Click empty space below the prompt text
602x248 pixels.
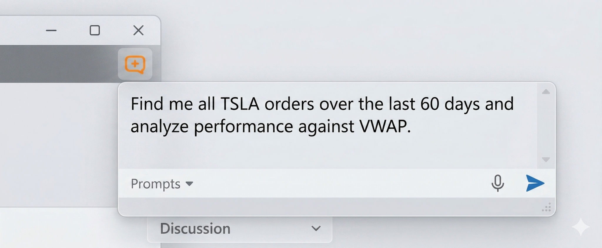[323, 151]
